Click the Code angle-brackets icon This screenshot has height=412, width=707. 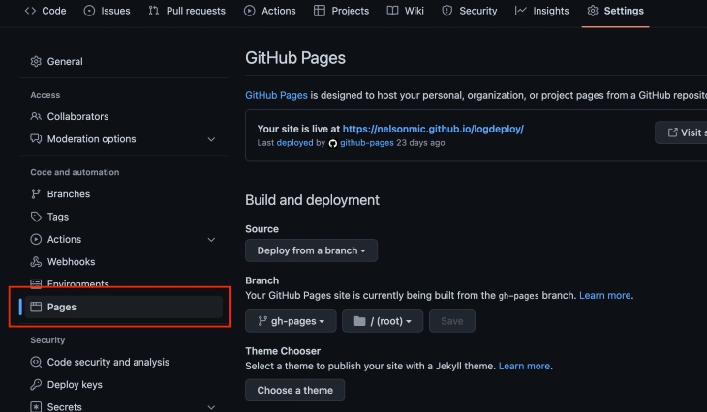click(30, 11)
